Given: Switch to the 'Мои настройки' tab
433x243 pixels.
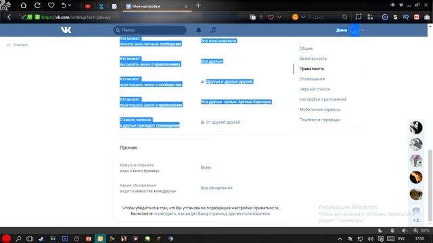Looking at the screenshot, I should [156, 6].
